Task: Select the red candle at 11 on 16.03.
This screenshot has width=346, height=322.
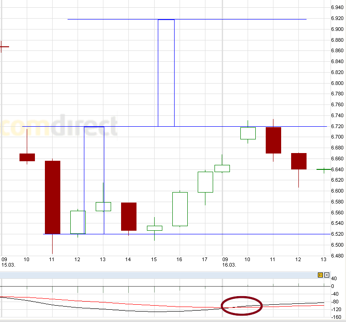Action: pos(273,140)
